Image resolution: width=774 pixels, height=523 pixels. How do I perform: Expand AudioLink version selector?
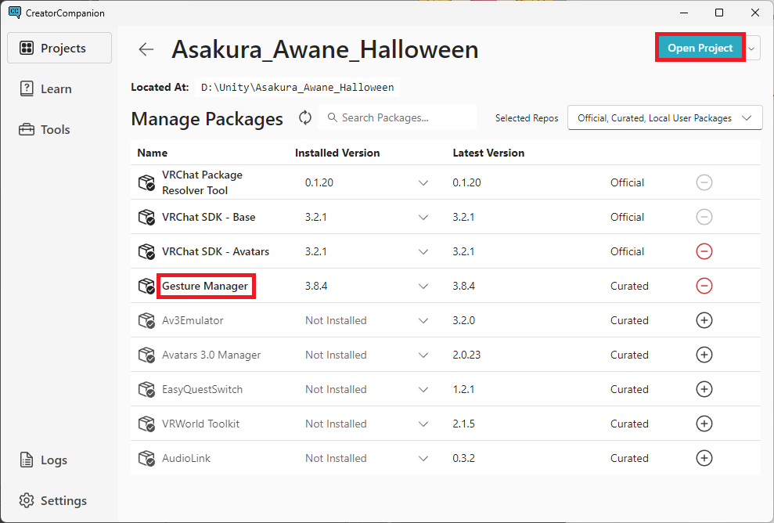click(x=423, y=458)
